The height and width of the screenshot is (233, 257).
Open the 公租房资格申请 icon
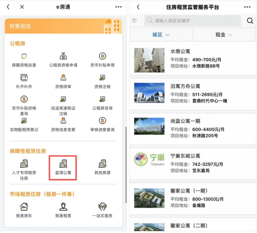63,57
